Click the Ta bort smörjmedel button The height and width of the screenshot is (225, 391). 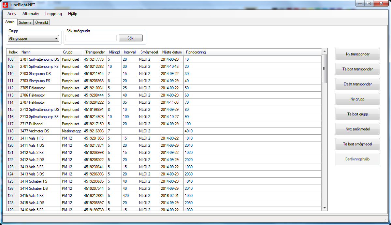tap(358, 144)
